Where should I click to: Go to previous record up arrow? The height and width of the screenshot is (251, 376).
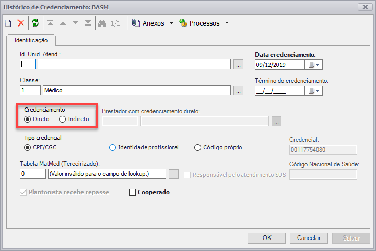point(63,23)
